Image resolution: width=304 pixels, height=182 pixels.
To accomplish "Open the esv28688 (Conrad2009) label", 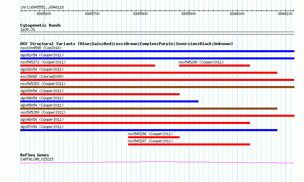I will point(42,76).
